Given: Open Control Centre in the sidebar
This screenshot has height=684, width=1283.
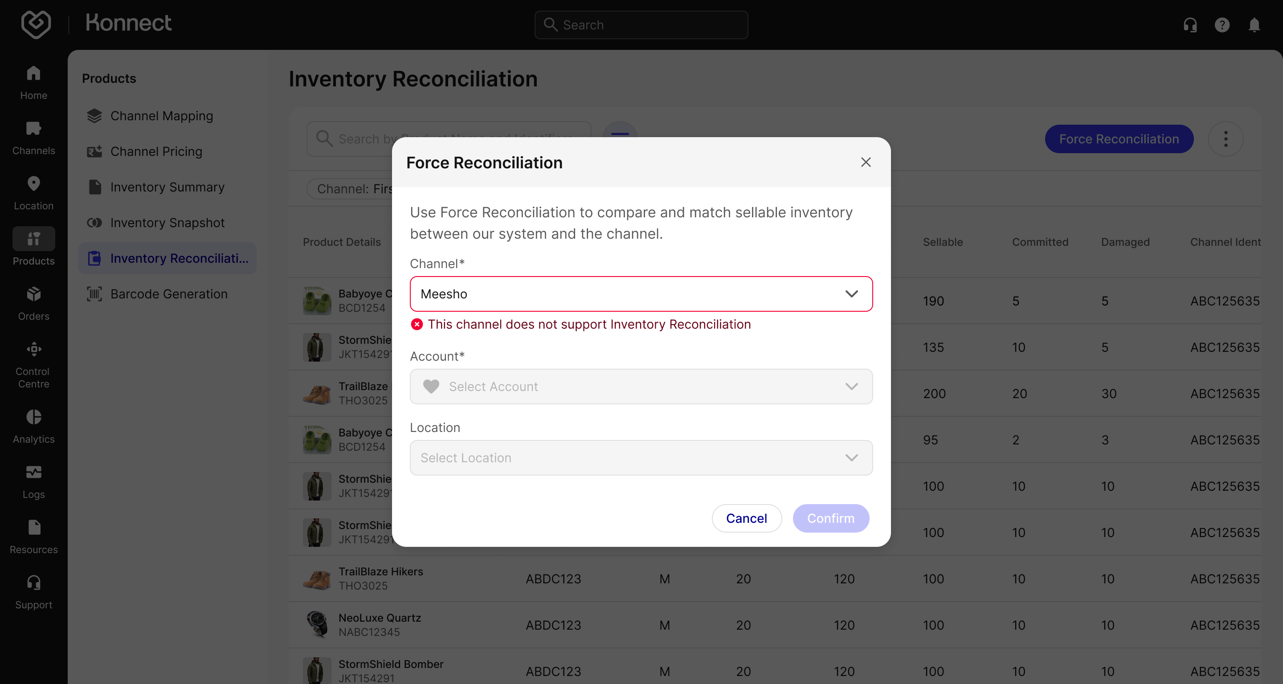Looking at the screenshot, I should (x=33, y=365).
